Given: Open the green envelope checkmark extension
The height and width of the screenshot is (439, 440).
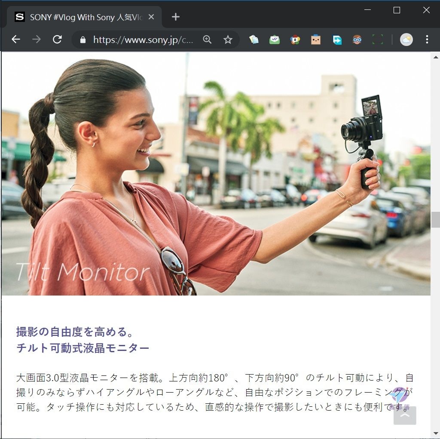Looking at the screenshot, I should tap(275, 40).
